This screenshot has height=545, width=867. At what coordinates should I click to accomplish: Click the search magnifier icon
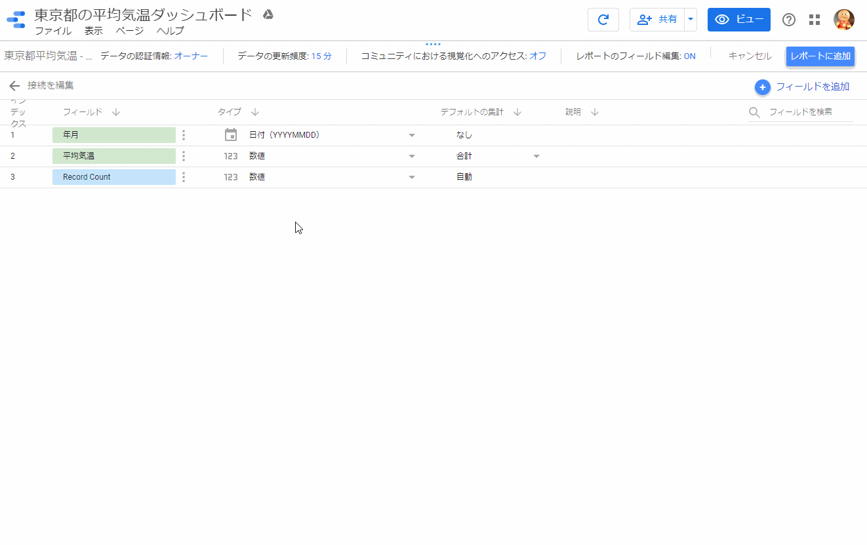[754, 112]
